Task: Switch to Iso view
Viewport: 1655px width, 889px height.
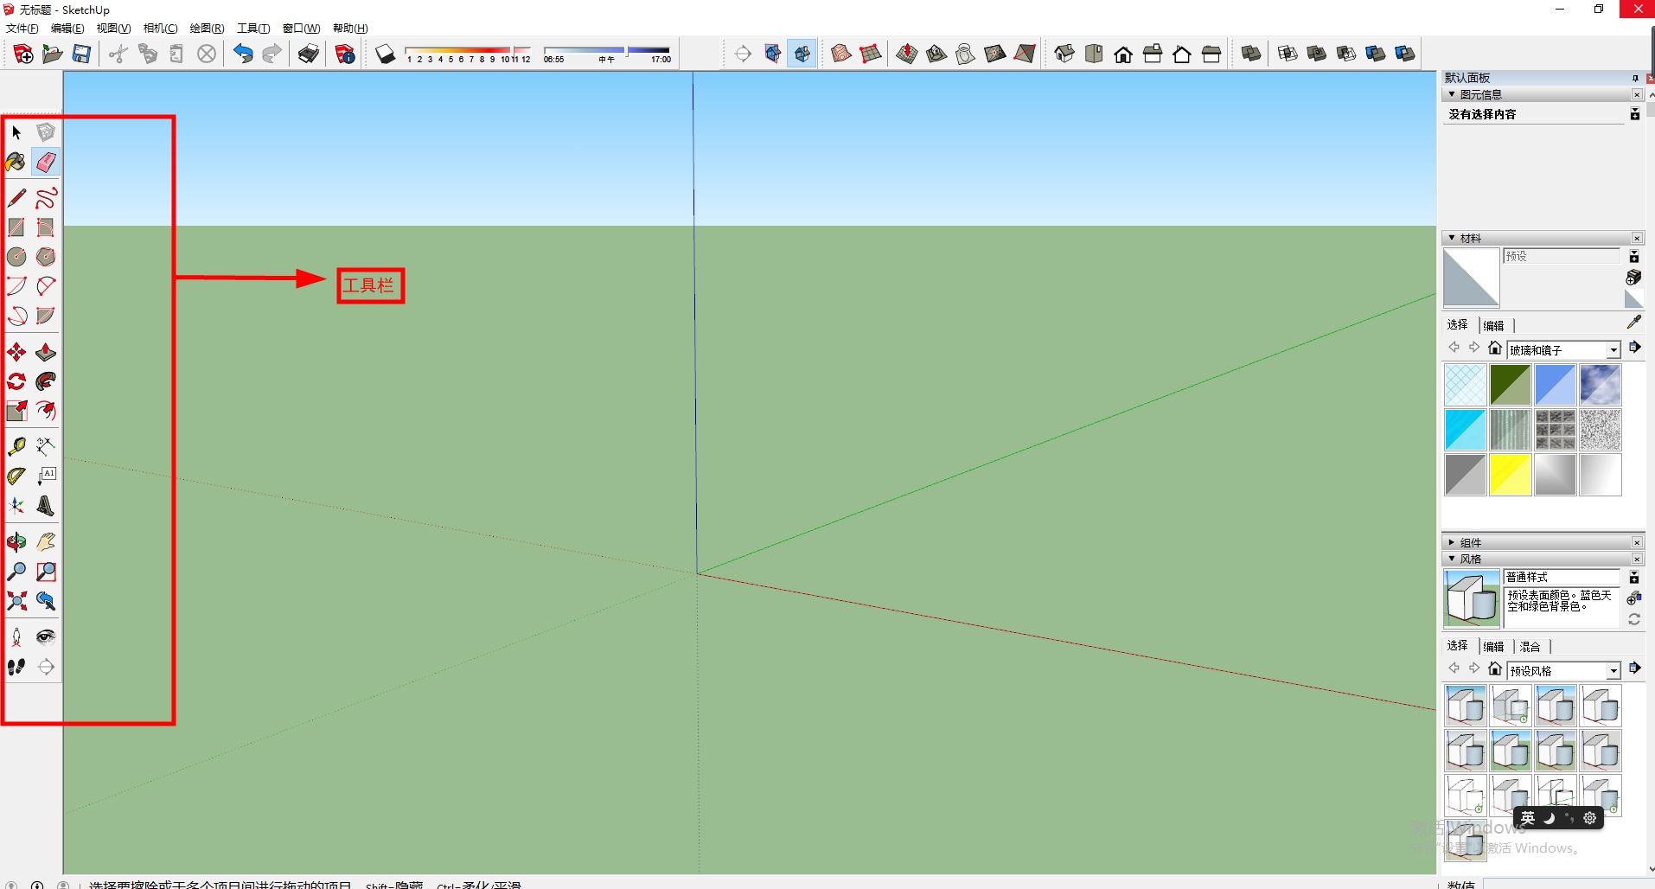Action: pyautogui.click(x=1064, y=54)
